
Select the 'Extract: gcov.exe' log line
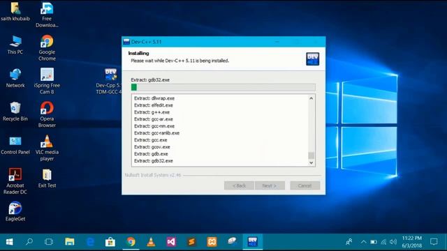(x=152, y=147)
